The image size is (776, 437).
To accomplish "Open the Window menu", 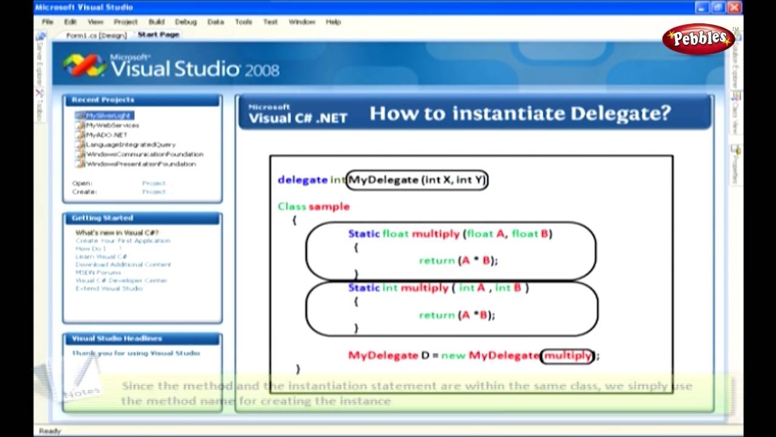I will tap(302, 22).
